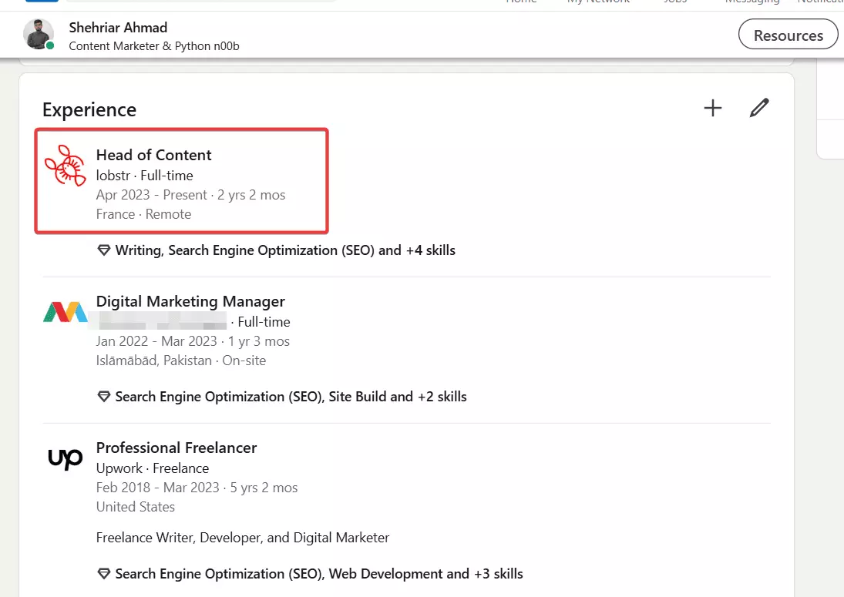This screenshot has width=844, height=597.
Task: Select 'France · Remote' location text
Action: pyautogui.click(x=143, y=214)
